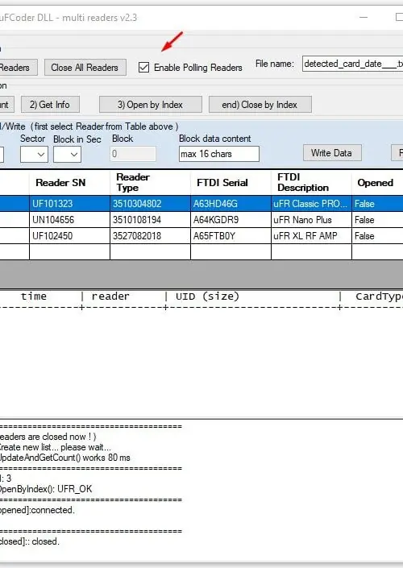Click Reader Type cell 3510304802
Viewport: 403px width, 568px height.
(150, 204)
